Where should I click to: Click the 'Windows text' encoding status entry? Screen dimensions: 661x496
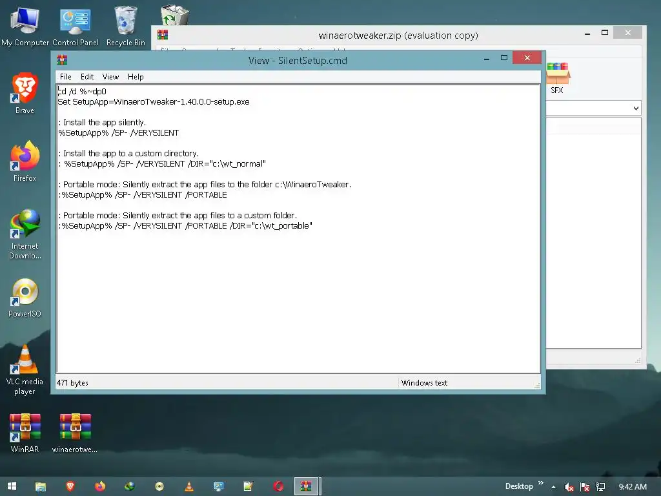point(424,383)
